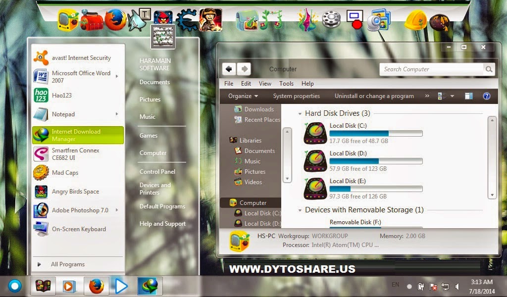Open On-Screen Keyboard
The width and height of the screenshot is (507, 297).
(x=78, y=229)
